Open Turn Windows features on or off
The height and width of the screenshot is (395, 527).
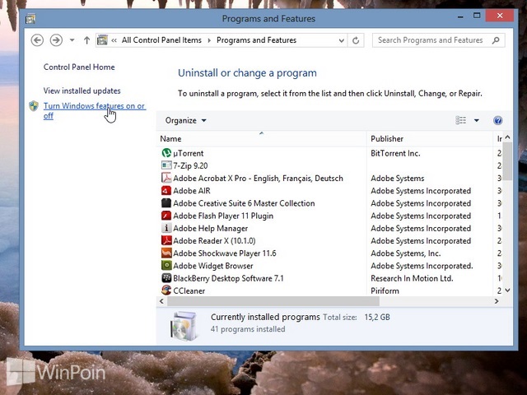click(x=94, y=111)
